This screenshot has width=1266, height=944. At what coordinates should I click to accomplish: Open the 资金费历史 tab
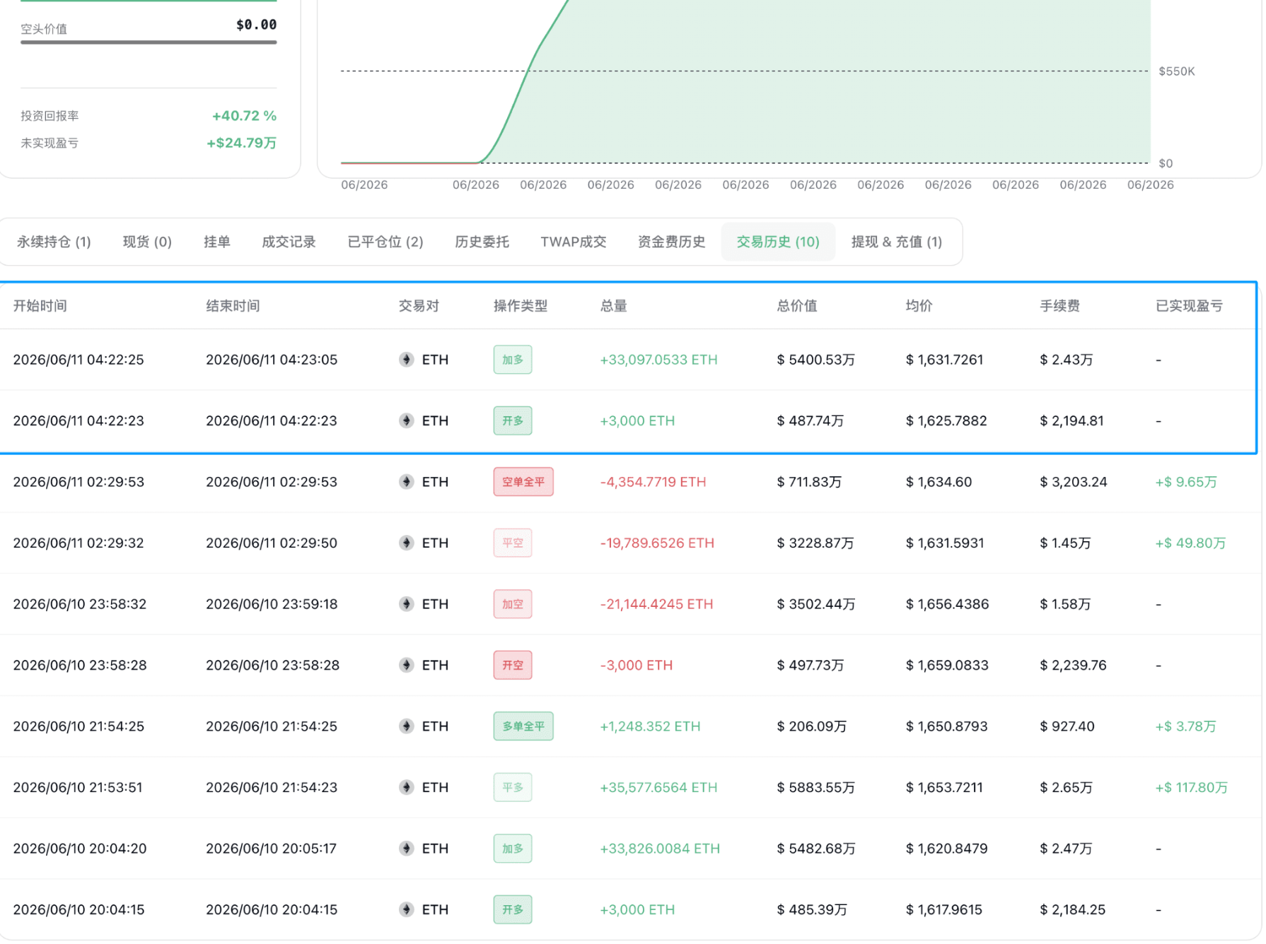click(x=671, y=242)
